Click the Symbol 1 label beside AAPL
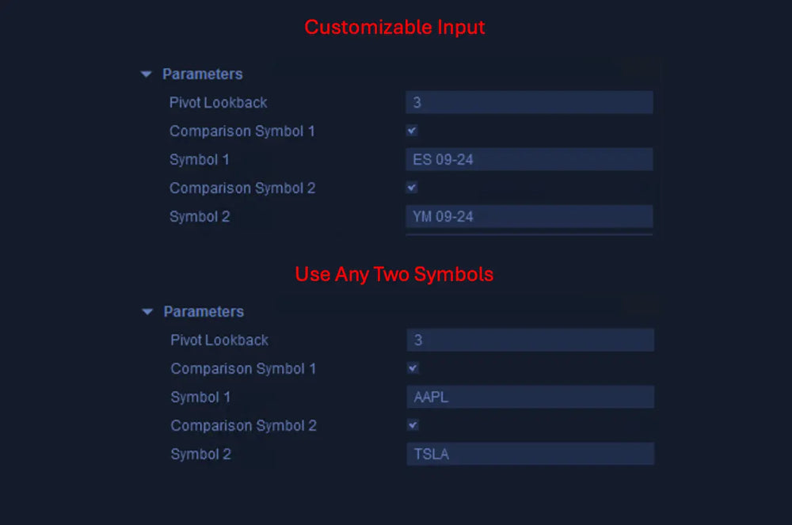This screenshot has width=792, height=525. coord(201,397)
